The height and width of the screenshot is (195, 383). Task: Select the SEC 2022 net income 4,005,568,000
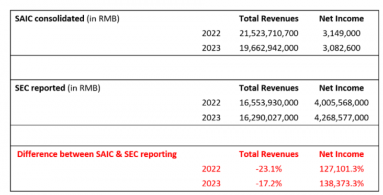(x=341, y=103)
